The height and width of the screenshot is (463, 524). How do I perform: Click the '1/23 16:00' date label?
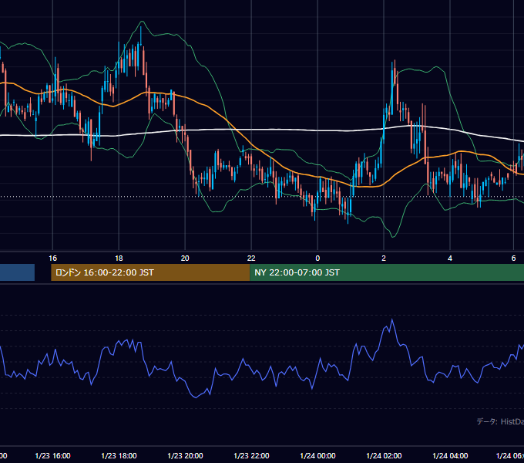(x=53, y=455)
